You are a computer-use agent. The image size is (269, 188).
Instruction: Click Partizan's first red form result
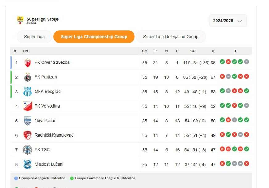click(222, 76)
